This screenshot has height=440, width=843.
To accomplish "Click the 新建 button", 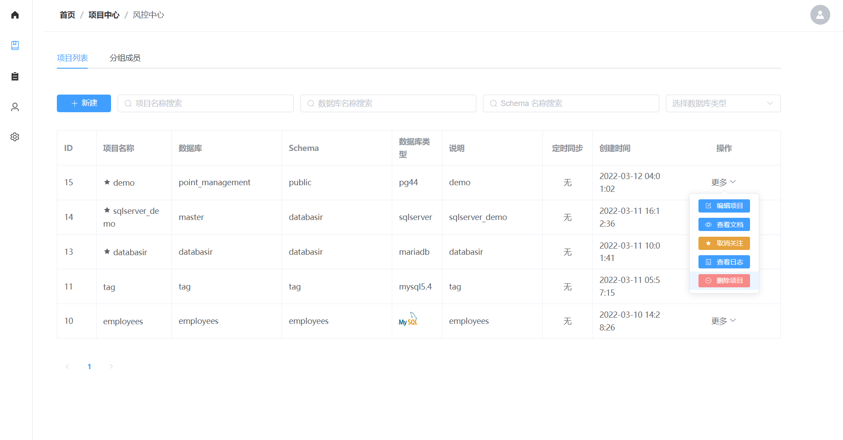I will click(x=84, y=103).
